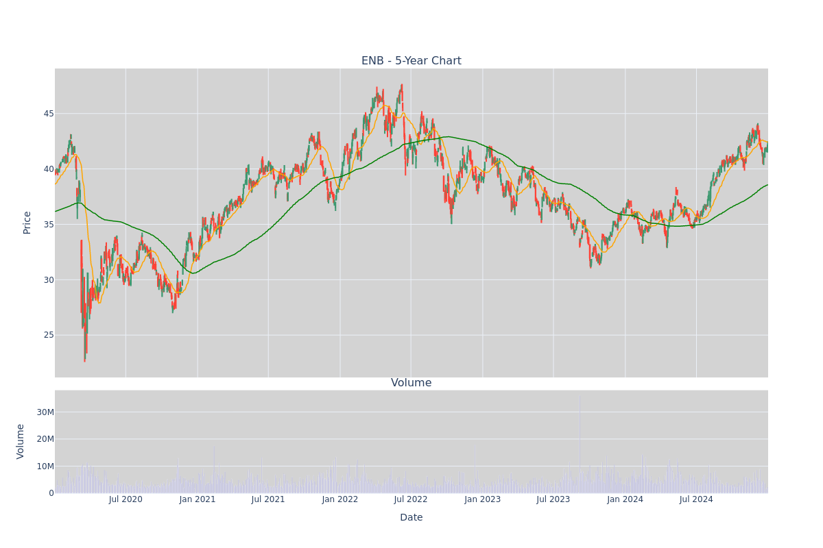Click the 'Price' y-axis label
This screenshot has width=823, height=548.
point(27,223)
